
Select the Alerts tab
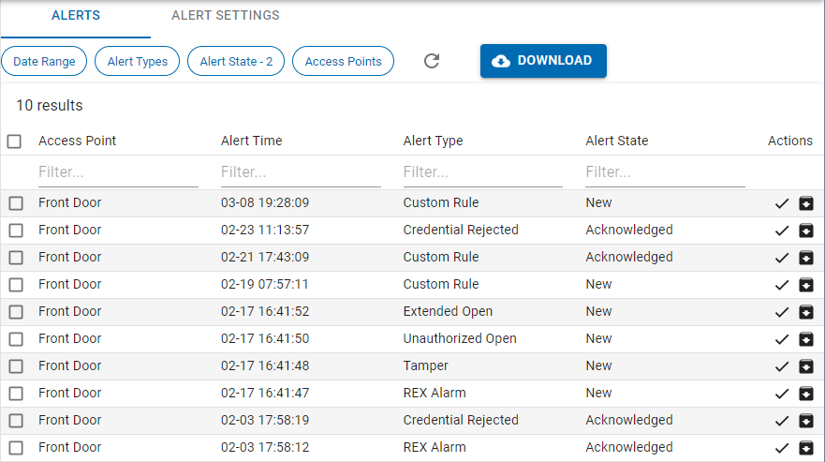tap(76, 16)
